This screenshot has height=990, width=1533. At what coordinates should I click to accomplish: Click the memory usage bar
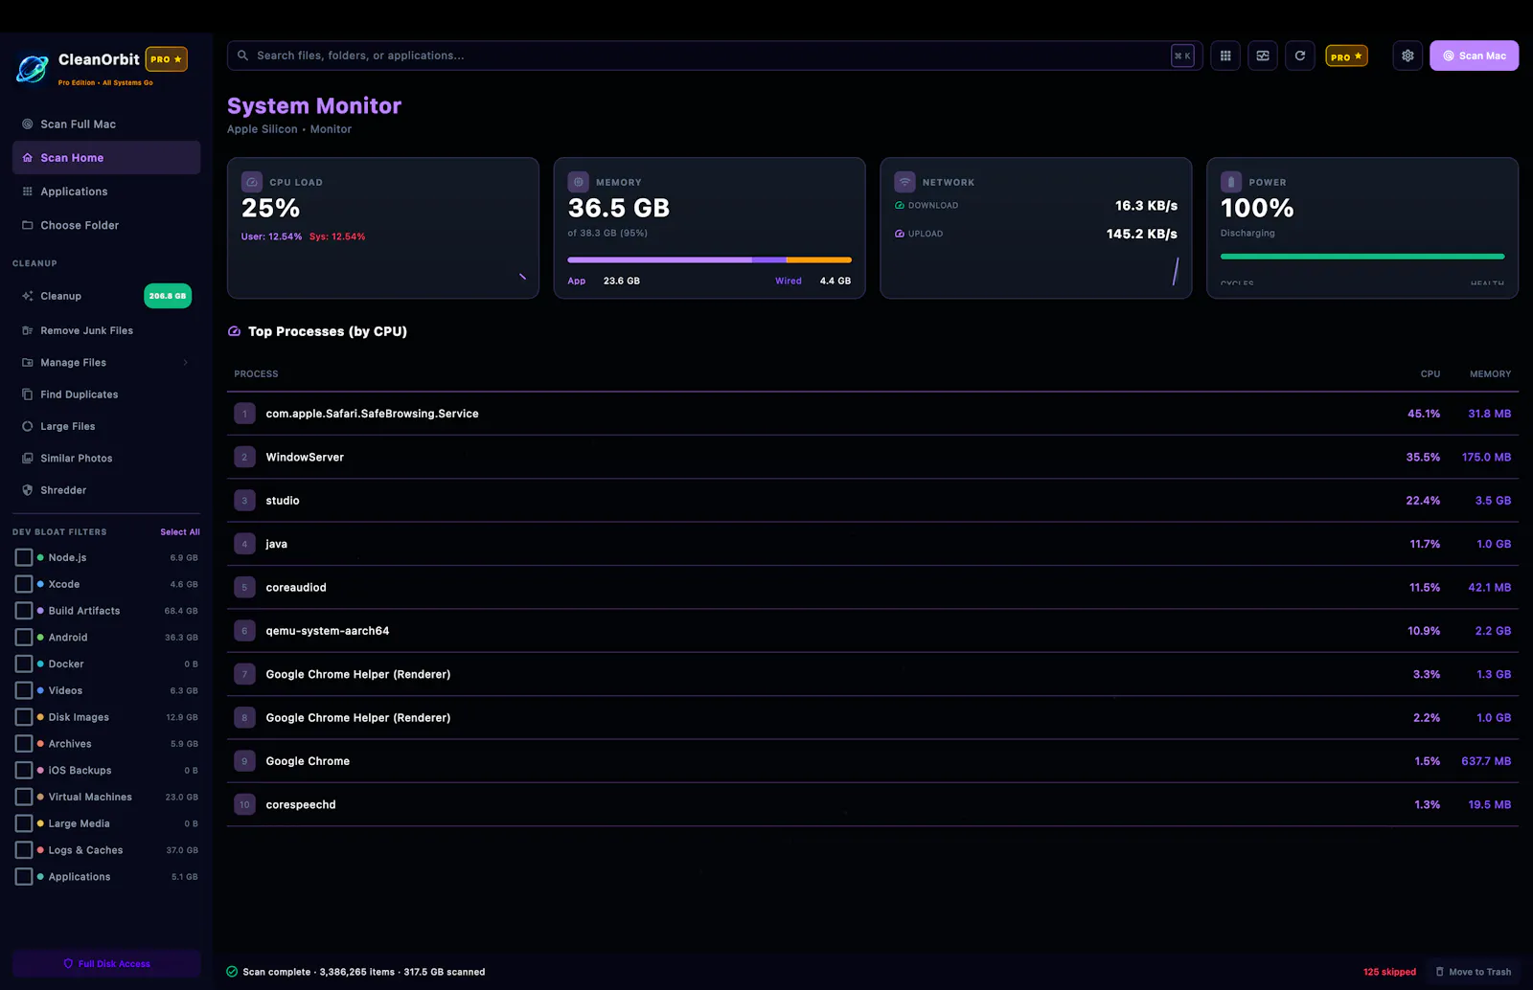click(x=709, y=259)
